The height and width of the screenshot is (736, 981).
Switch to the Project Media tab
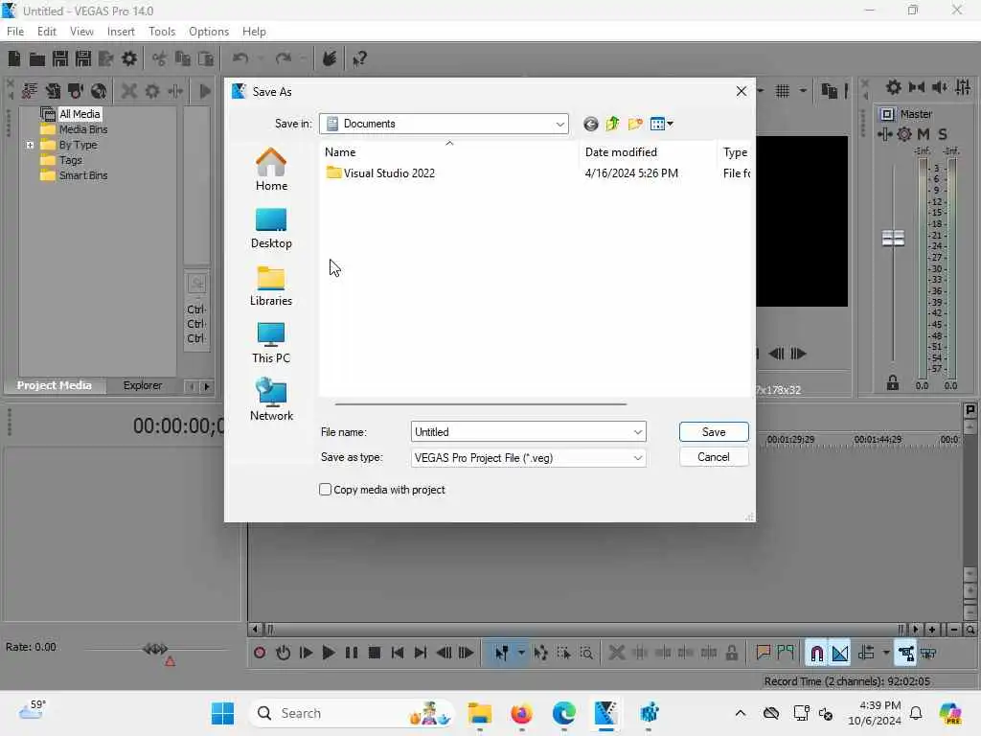55,385
